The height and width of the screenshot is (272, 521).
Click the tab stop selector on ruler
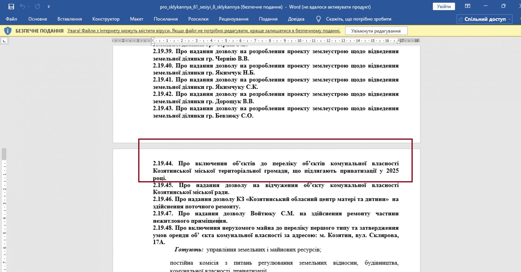point(4,41)
